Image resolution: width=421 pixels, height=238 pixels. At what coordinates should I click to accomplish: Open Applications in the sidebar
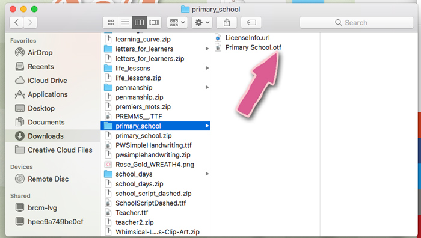click(x=53, y=94)
